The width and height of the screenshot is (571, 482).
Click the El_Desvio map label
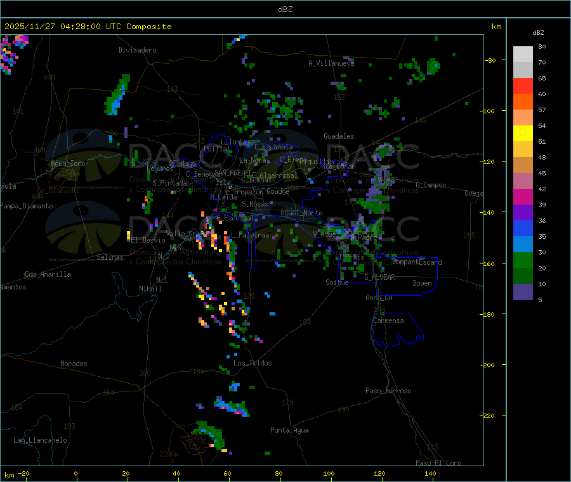(148, 240)
